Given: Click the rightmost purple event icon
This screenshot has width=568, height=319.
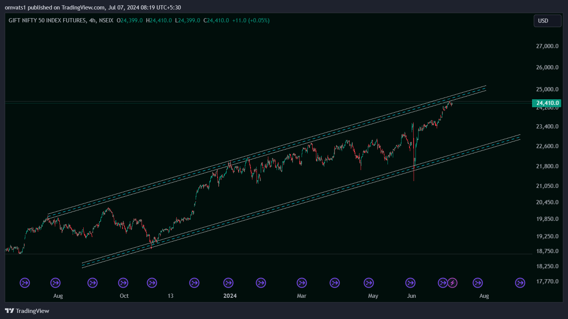Looking at the screenshot, I should tap(520, 283).
